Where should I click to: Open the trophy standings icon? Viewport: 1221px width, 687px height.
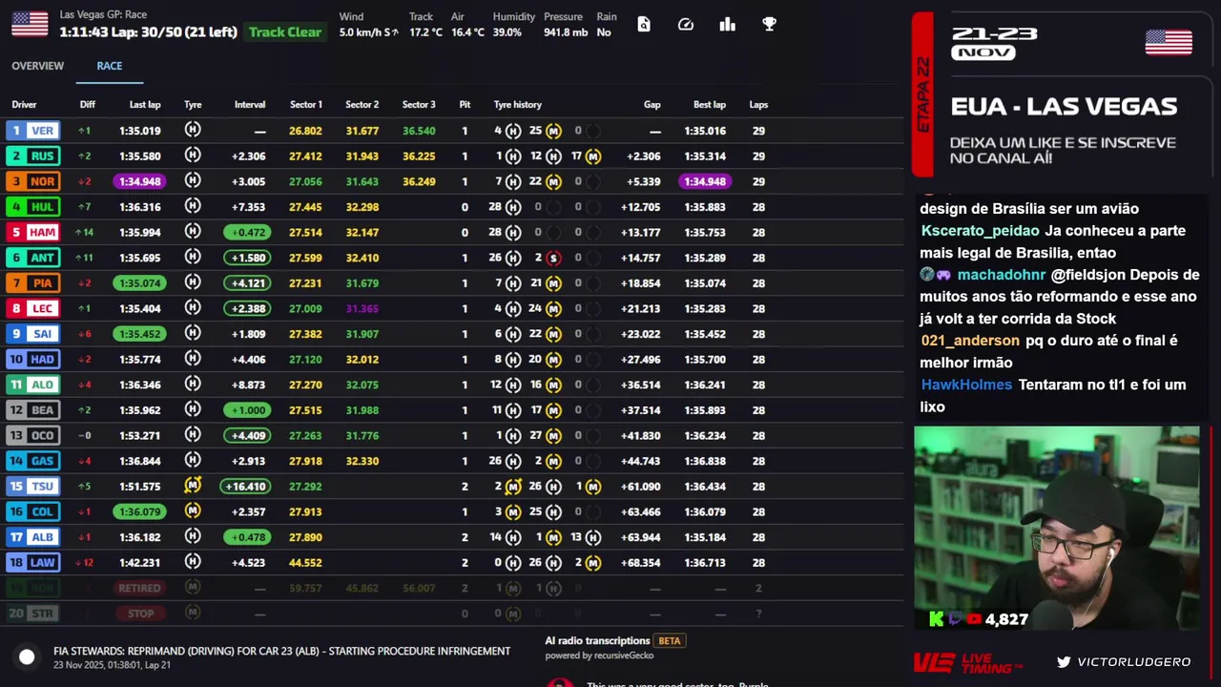click(770, 24)
